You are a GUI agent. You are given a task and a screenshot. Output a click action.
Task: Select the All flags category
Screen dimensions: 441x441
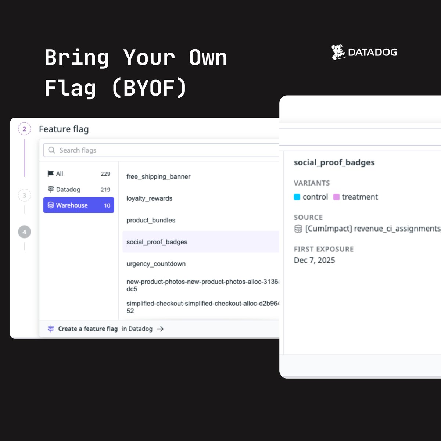click(79, 173)
